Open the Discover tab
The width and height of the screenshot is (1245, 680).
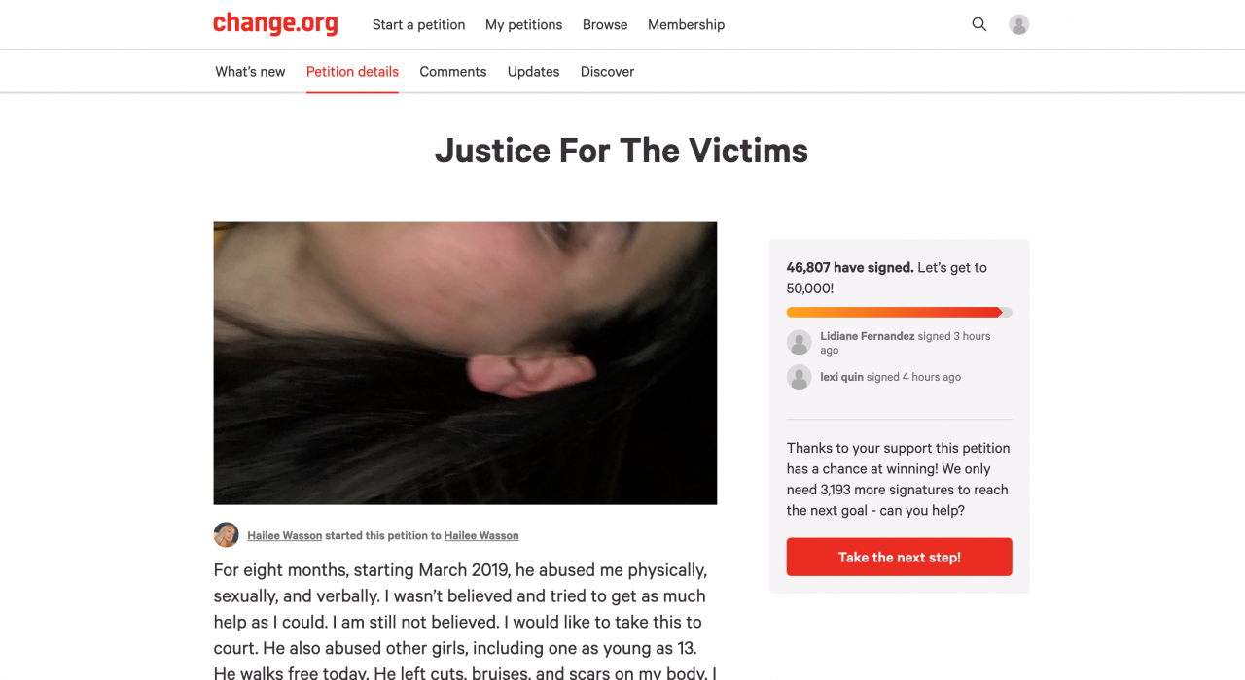(x=607, y=71)
